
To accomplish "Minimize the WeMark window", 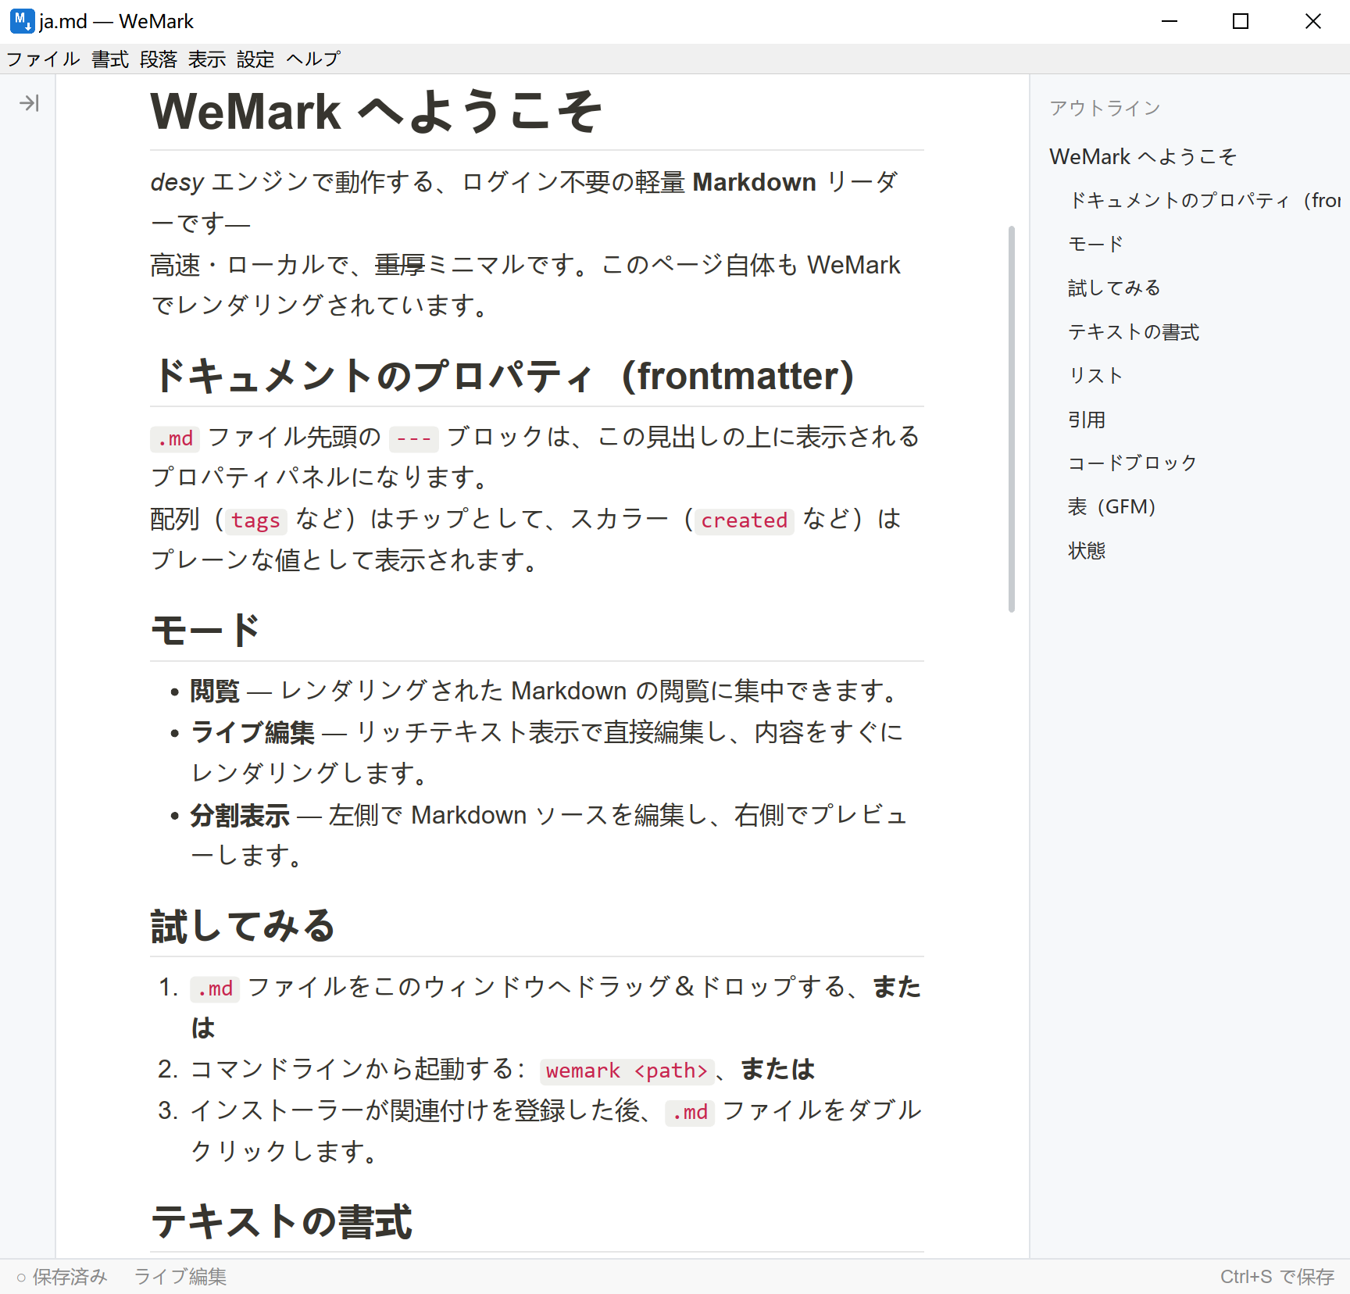I will point(1170,21).
